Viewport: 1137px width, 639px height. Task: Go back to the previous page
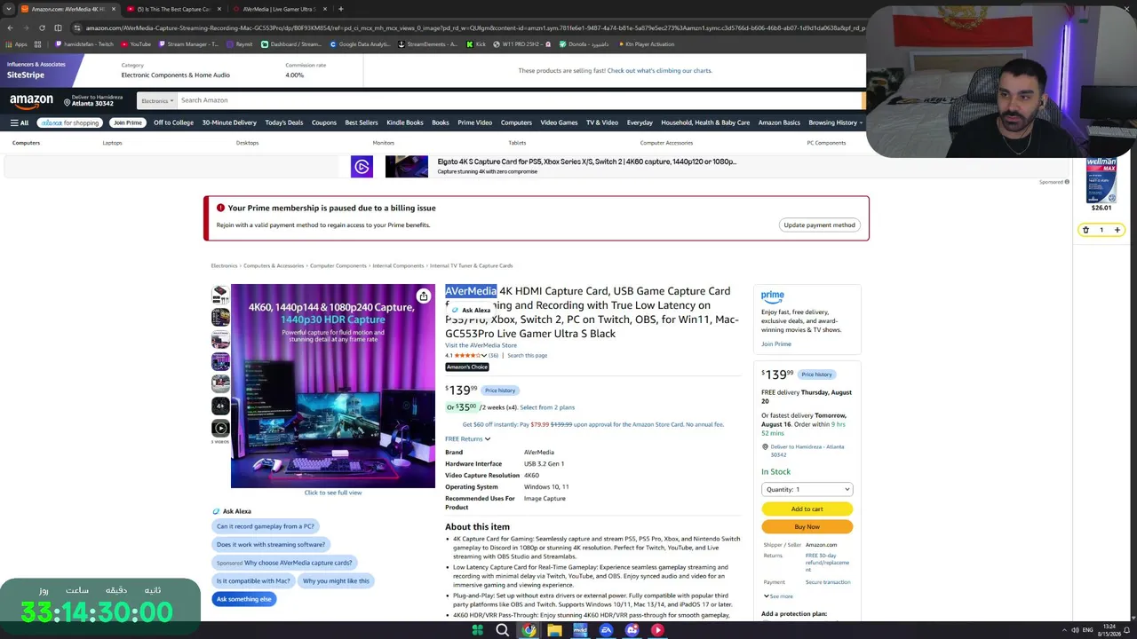[x=10, y=28]
